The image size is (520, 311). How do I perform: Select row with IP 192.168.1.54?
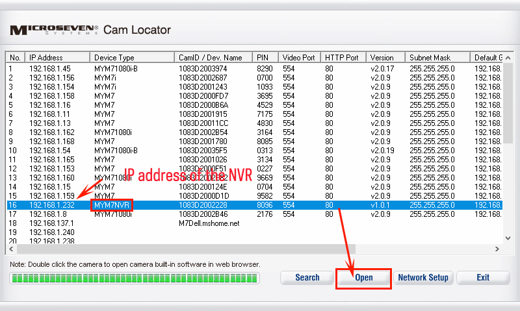point(254,151)
